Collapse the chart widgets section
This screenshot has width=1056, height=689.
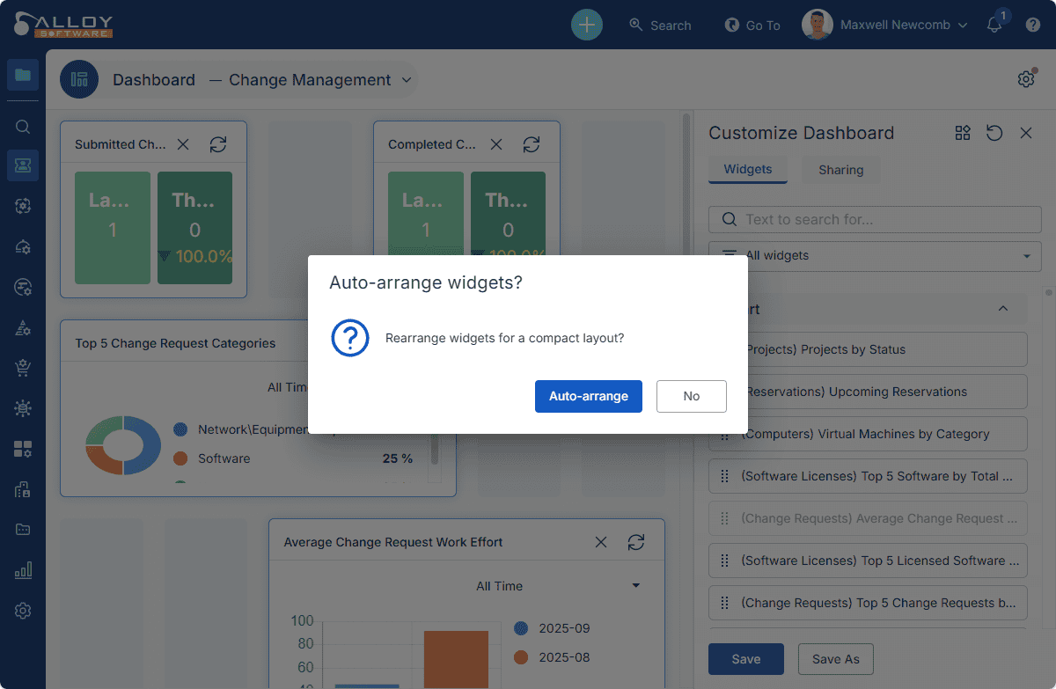[1002, 309]
